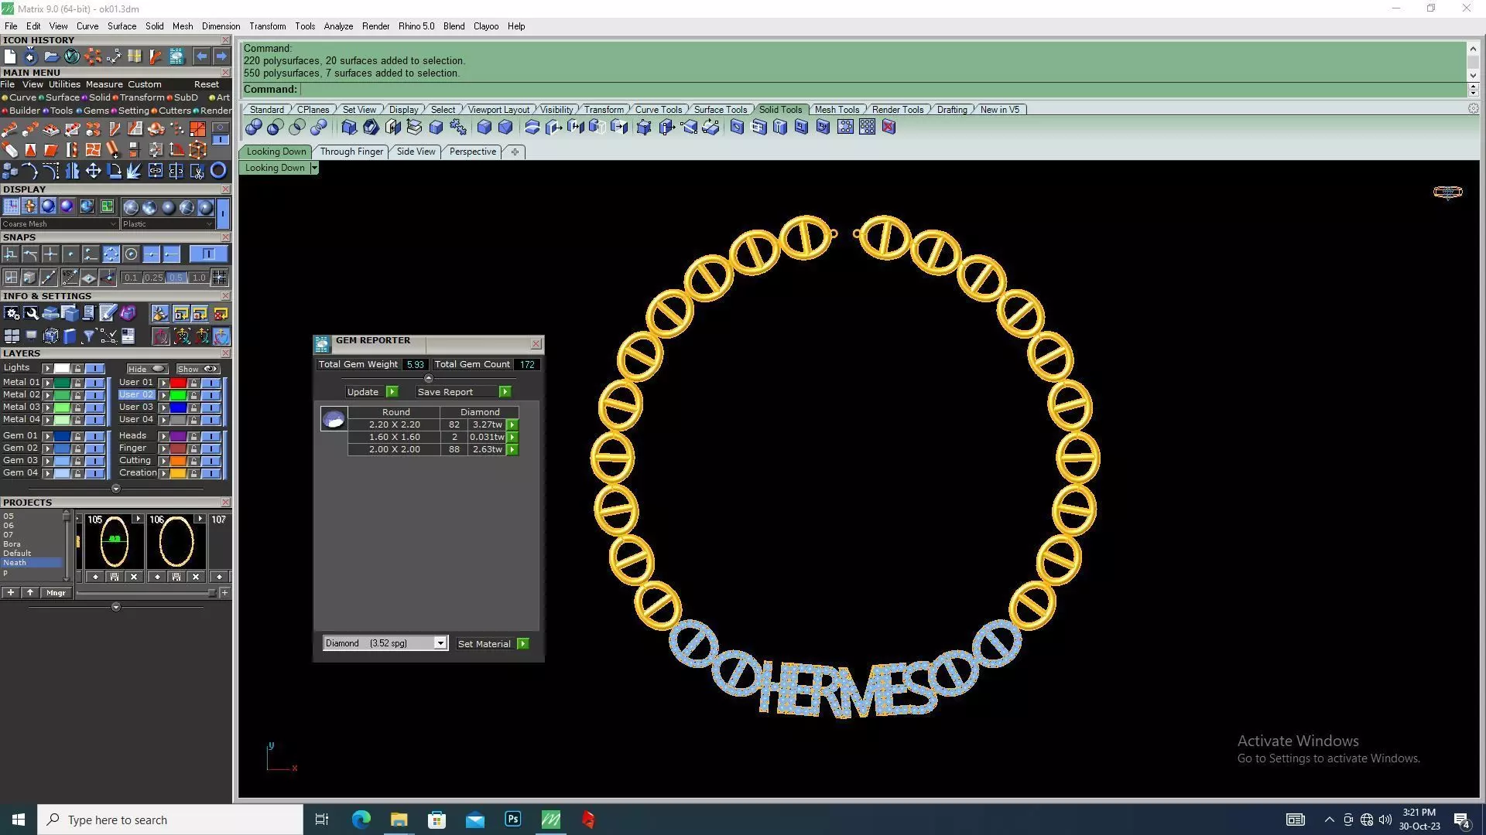Toggle lock on Metal 01 layer
Screen dimensions: 1486x835
77,383
